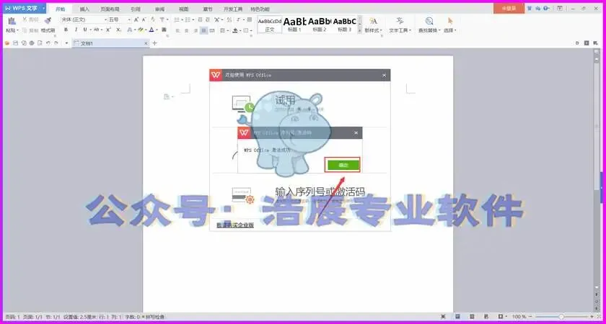Open the underline style dropdown arrow
606x324 pixels.
pos(90,30)
